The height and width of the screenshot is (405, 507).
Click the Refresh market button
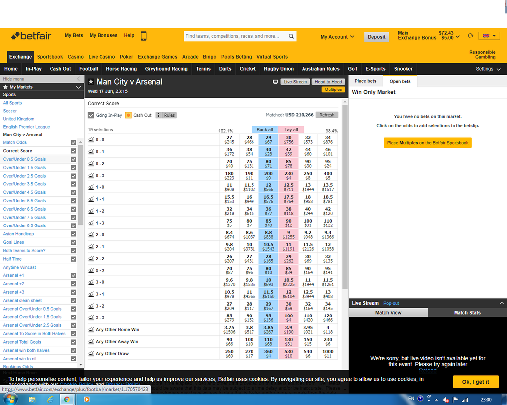coord(327,115)
